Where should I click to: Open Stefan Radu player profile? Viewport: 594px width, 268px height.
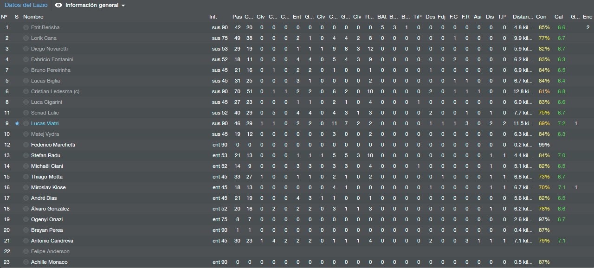(45, 155)
